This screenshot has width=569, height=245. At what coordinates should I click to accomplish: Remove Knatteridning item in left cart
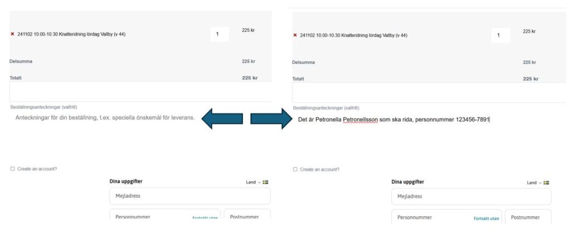[x=12, y=34]
